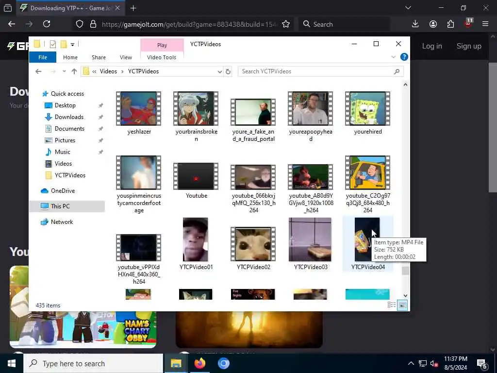Select the YTCPVideo02 cat video
The image size is (497, 373).
point(253,248)
